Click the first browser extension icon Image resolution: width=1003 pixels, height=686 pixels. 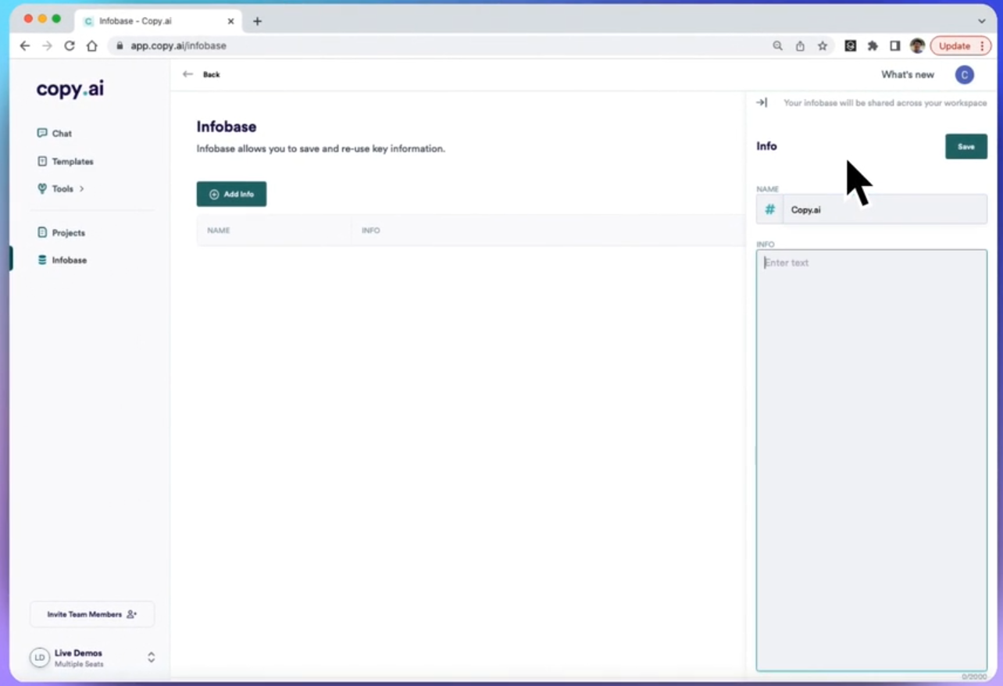click(x=851, y=46)
